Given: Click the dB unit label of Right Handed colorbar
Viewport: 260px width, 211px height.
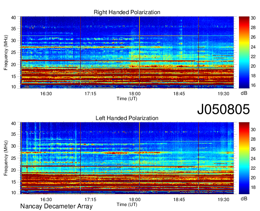Looking at the screenshot, I should (x=244, y=93).
